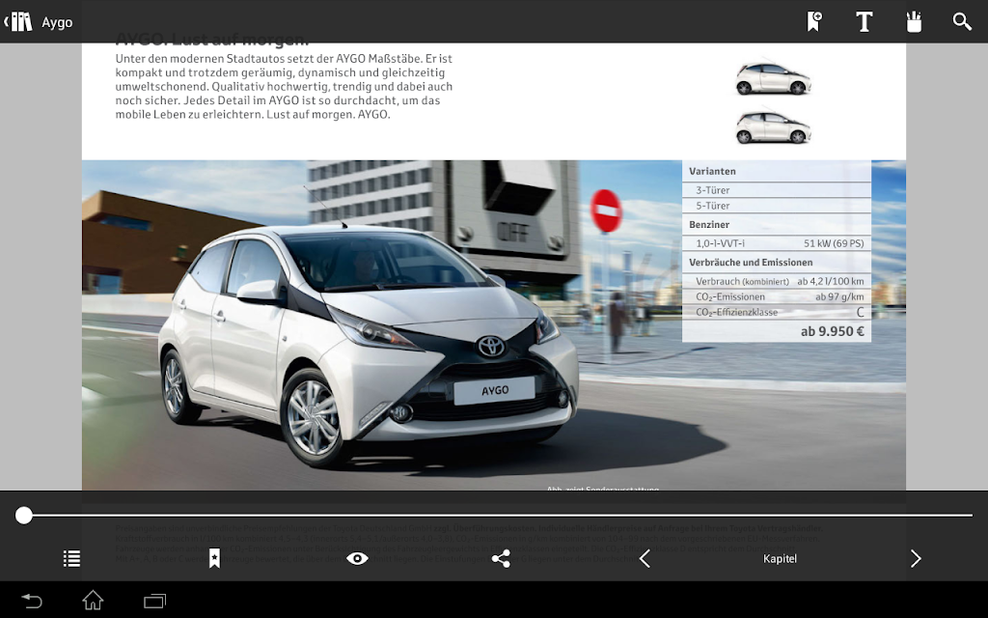Toggle view mode with eye icon
Image resolution: width=988 pixels, height=618 pixels.
click(x=357, y=558)
